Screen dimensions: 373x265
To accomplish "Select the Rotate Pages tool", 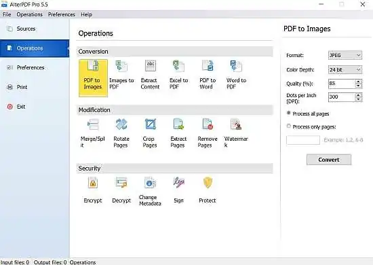I will click(x=121, y=133).
